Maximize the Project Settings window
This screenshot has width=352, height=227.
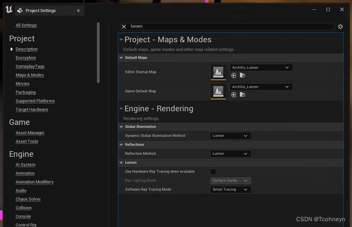click(x=328, y=9)
